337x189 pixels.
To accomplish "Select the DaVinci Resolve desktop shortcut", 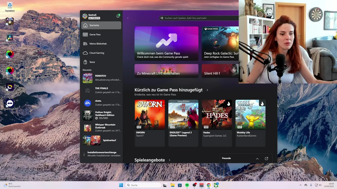I will [10, 39].
